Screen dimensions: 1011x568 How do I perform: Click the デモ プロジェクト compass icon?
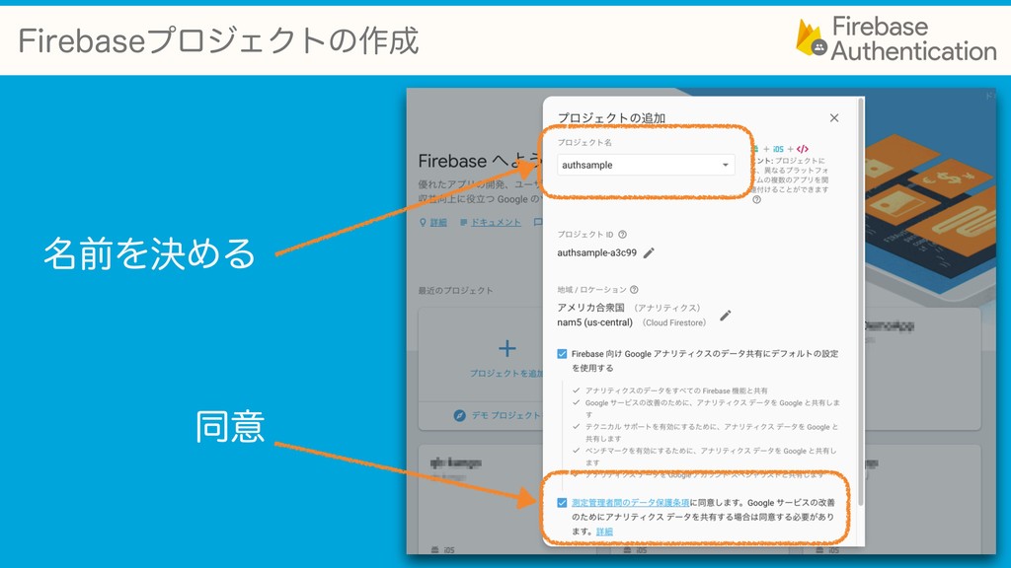[x=459, y=415]
